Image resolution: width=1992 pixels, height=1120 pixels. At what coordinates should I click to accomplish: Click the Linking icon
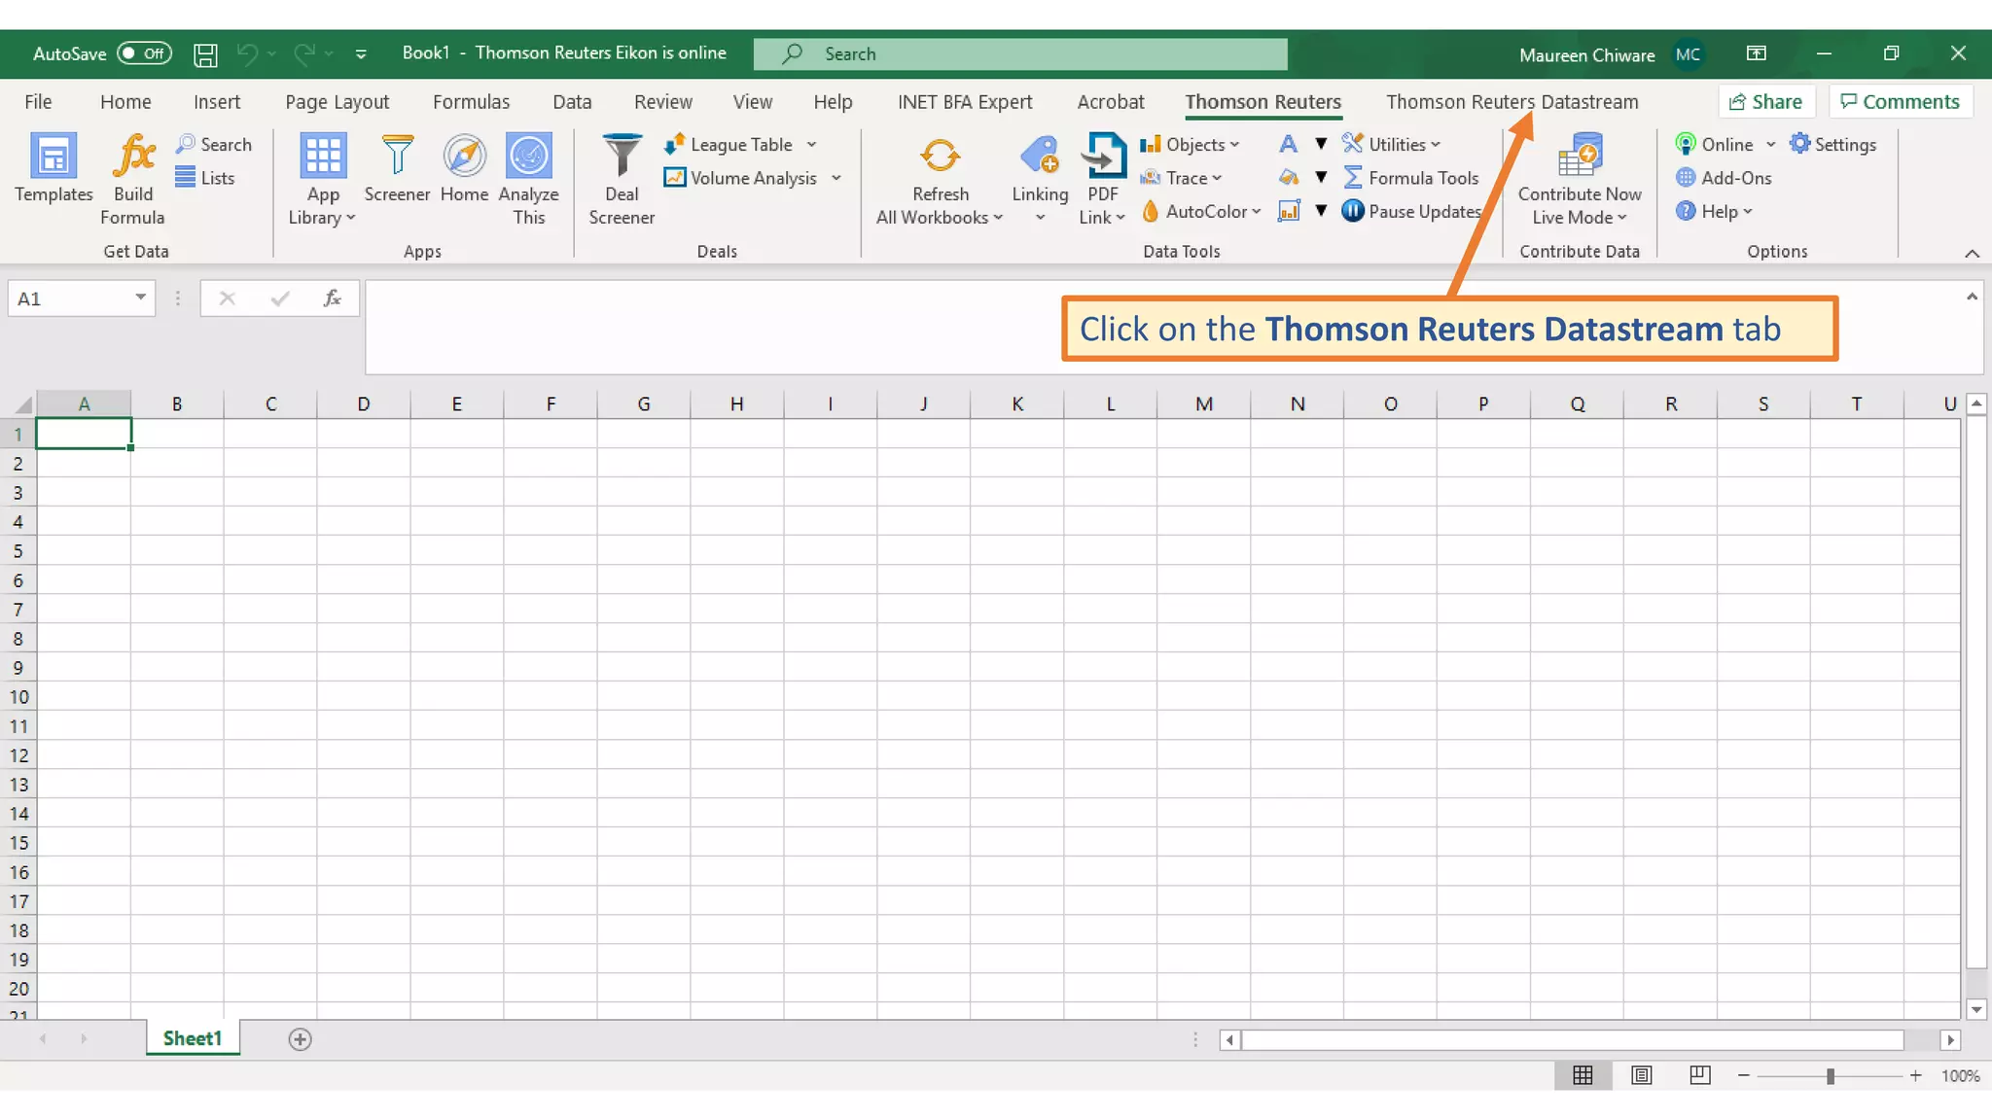tap(1040, 156)
